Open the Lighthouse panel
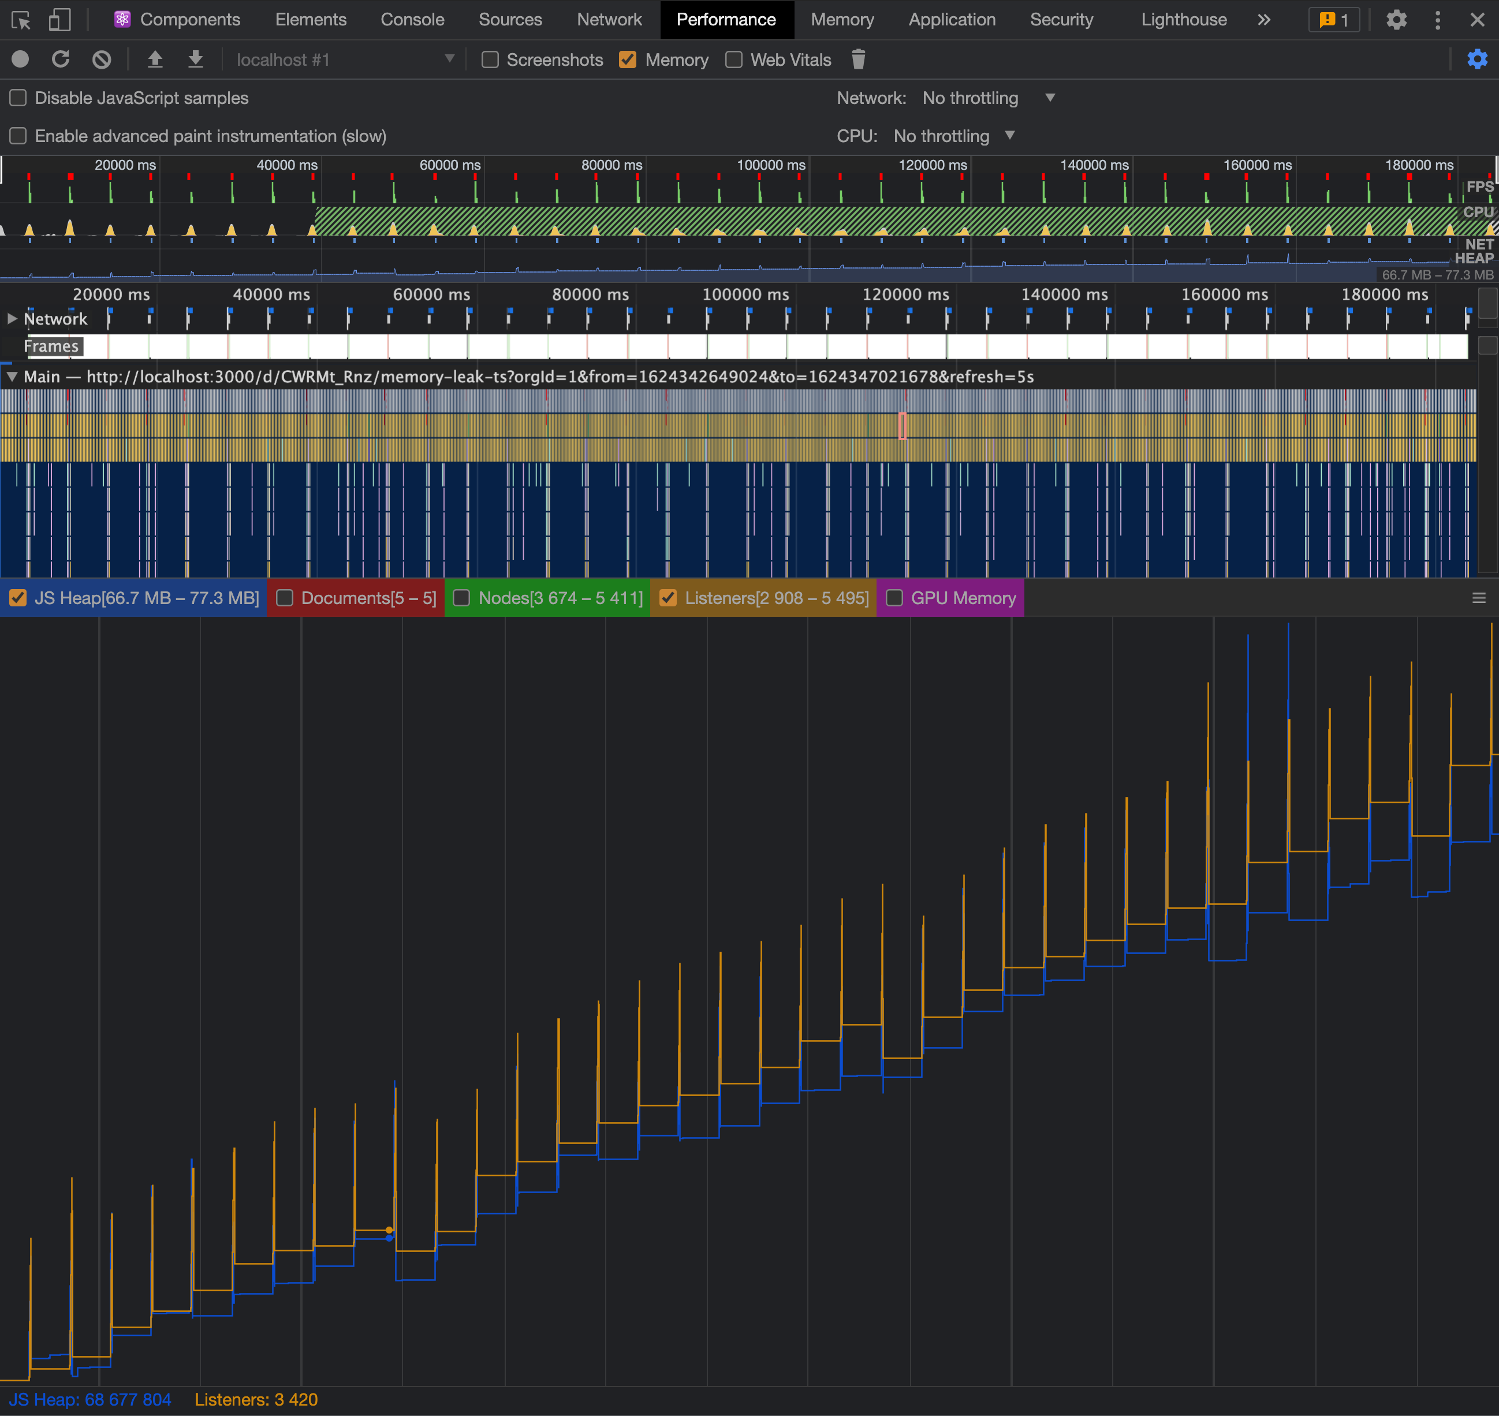 click(1184, 20)
